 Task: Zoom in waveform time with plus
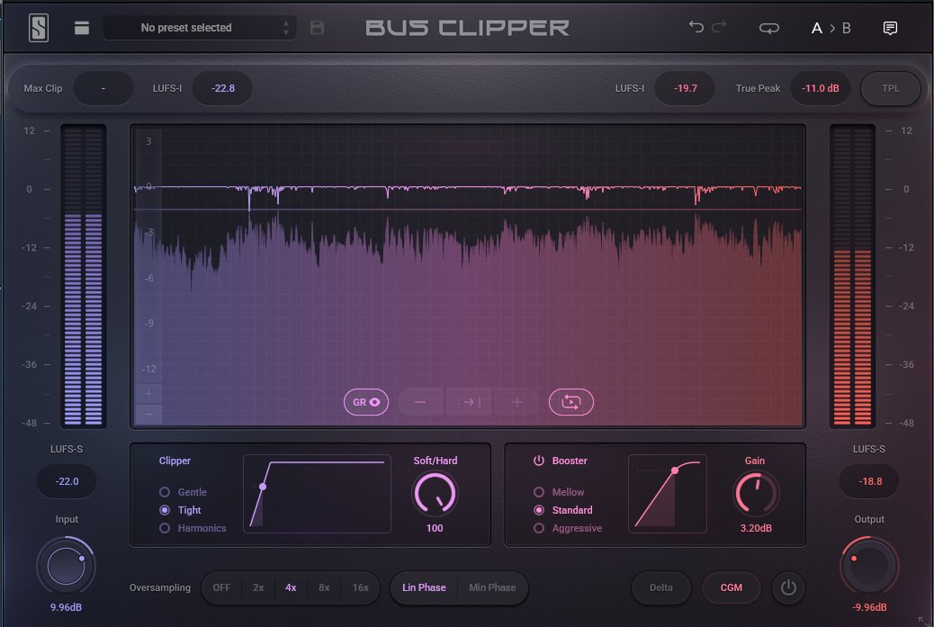tap(516, 402)
